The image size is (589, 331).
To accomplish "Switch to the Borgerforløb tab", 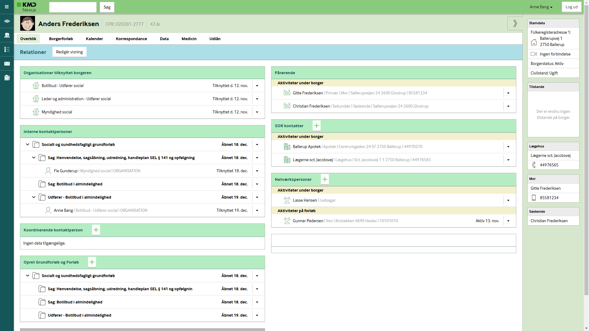I will coord(61,39).
